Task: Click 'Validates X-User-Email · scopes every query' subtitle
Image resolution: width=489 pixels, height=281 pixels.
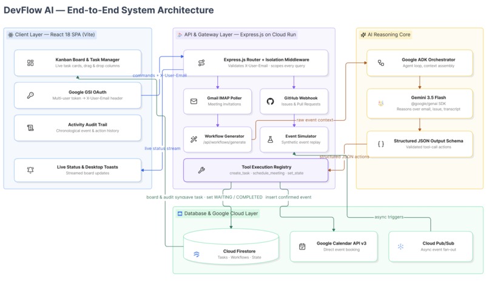Action: [x=266, y=66]
